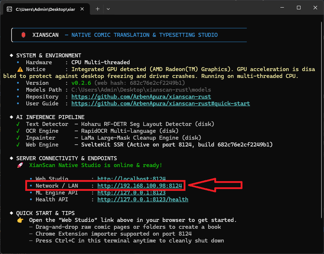
Task: Maximize the terminal window
Action: click(x=299, y=8)
